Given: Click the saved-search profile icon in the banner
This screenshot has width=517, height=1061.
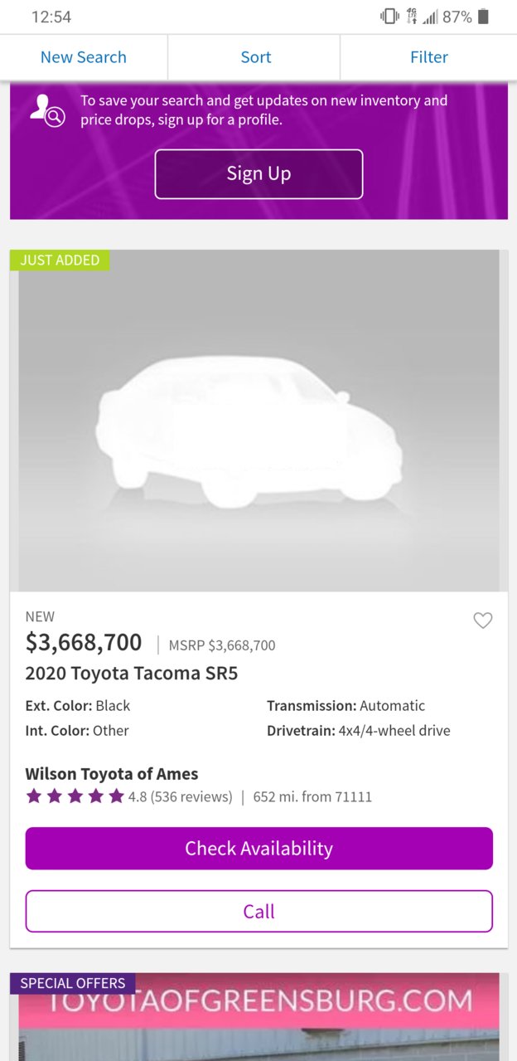Looking at the screenshot, I should tap(47, 110).
